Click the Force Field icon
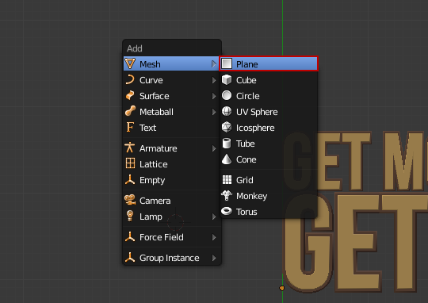This screenshot has height=303, width=428. 130,236
